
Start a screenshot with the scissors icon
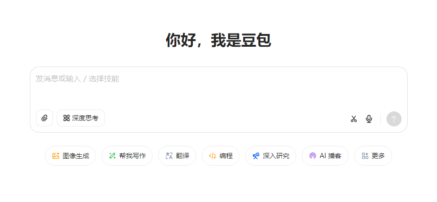354,119
